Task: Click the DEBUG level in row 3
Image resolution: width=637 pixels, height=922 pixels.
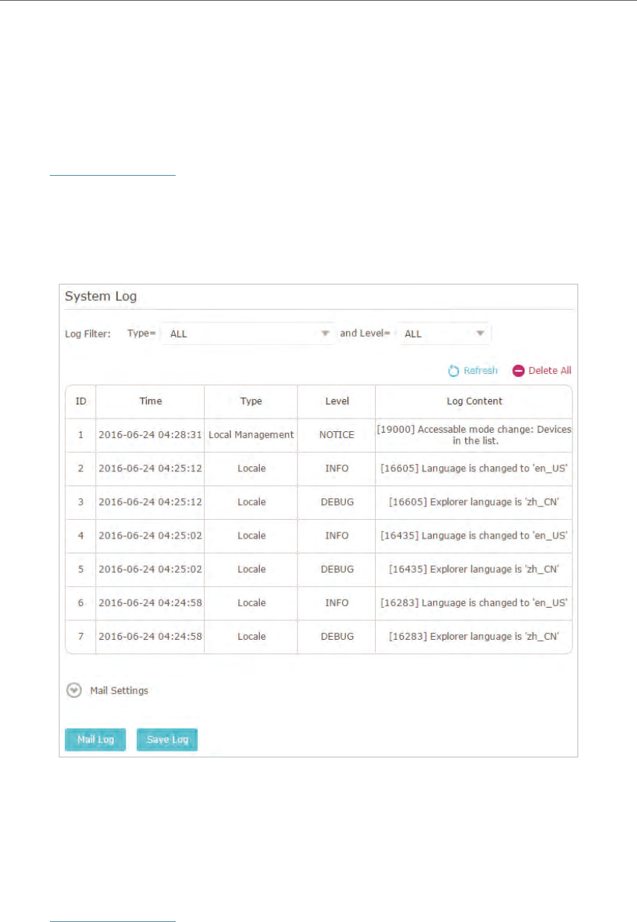Action: (336, 502)
